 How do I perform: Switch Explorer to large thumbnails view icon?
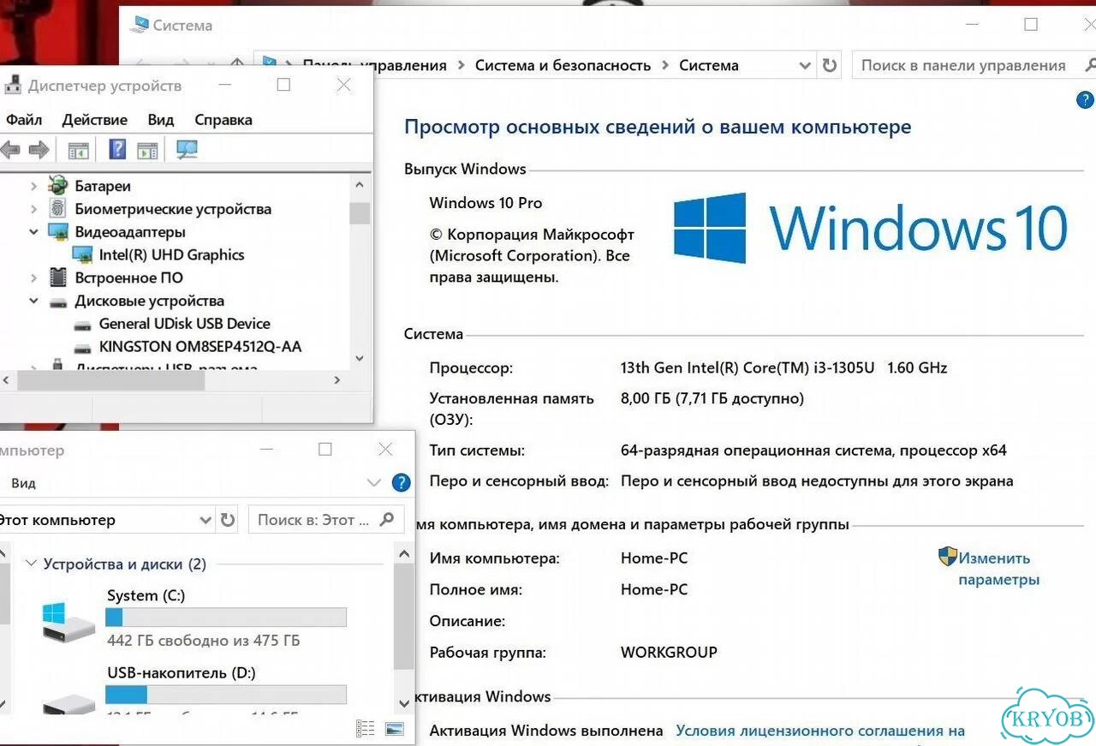[395, 728]
